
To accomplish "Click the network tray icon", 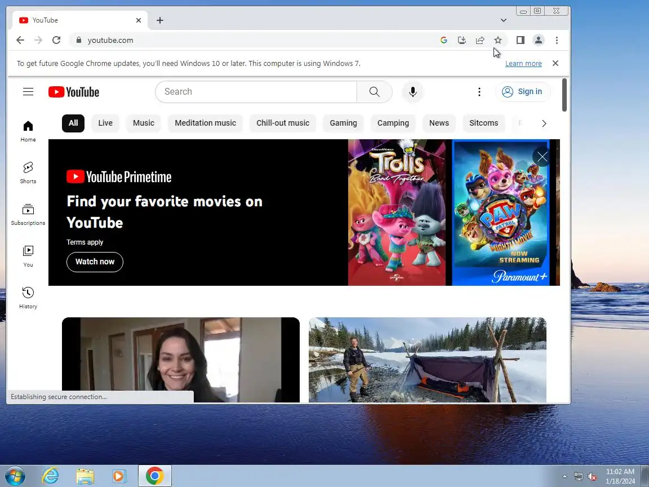I will tap(578, 477).
